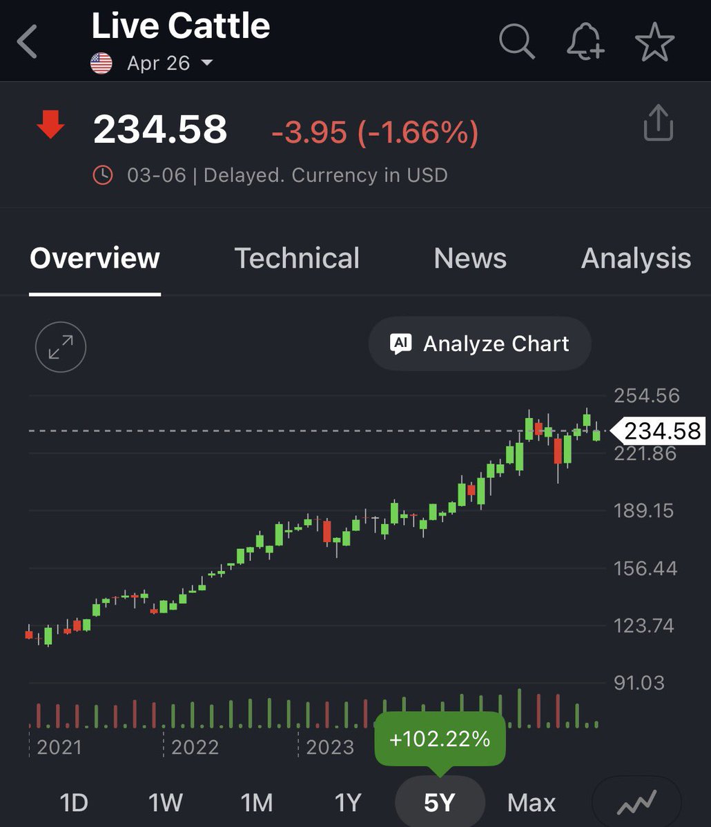Choose the Max time range
The image size is (711, 827).
coord(532,803)
